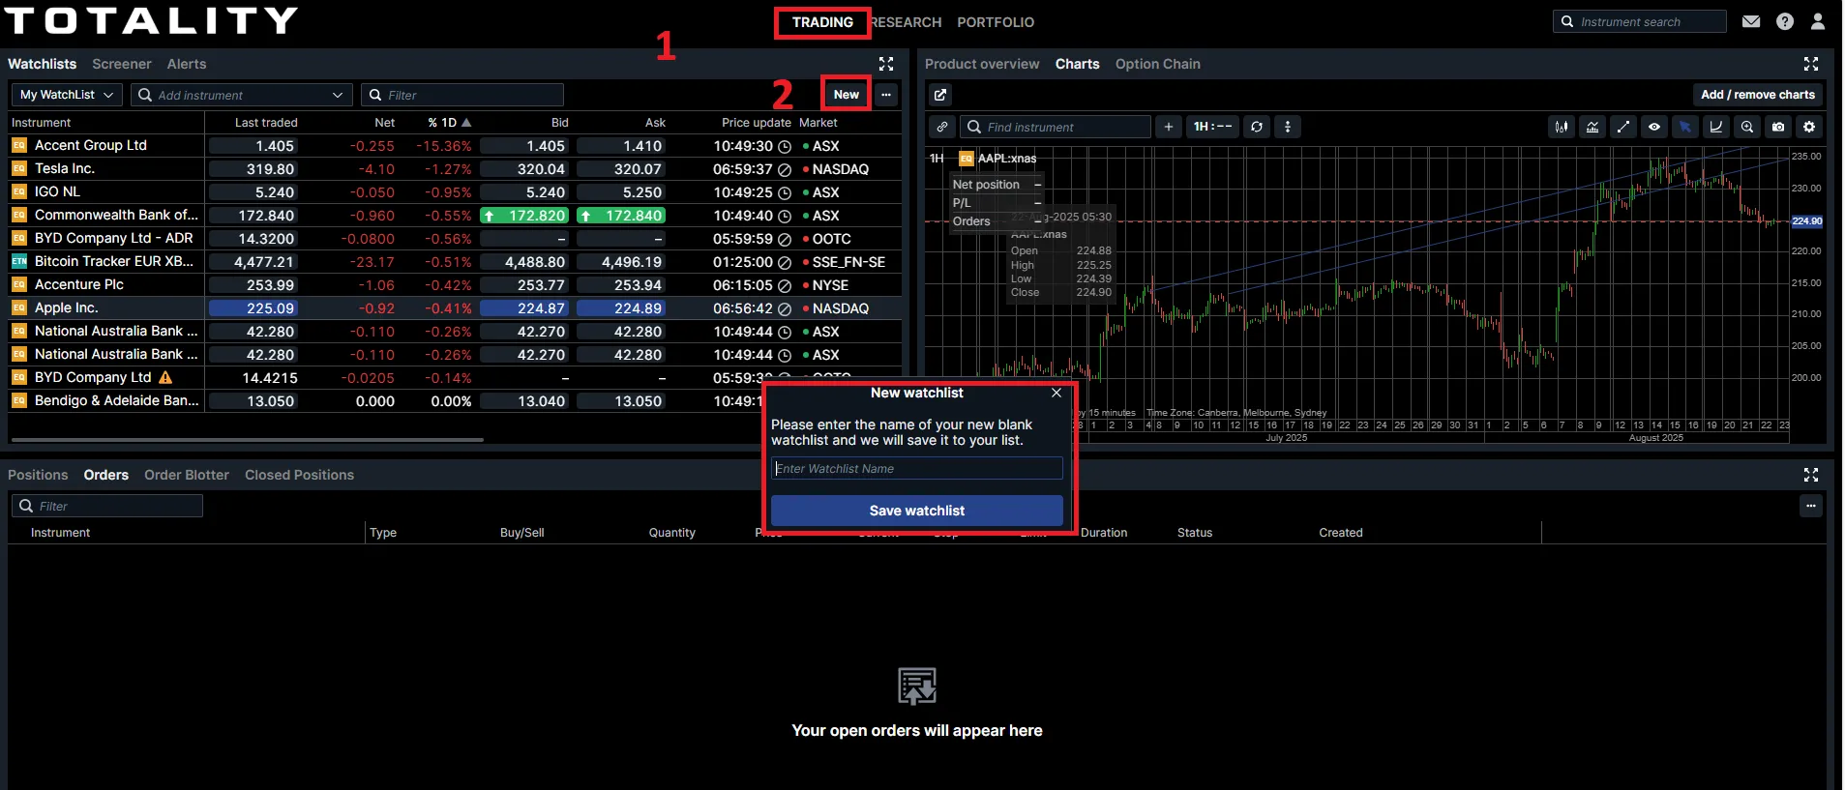The width and height of the screenshot is (1845, 790).
Task: Open the chart indicators icon
Action: (1592, 127)
